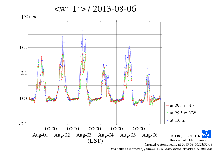
Task: Click 'Observed at TERC Tower site' text
Action: [190, 140]
